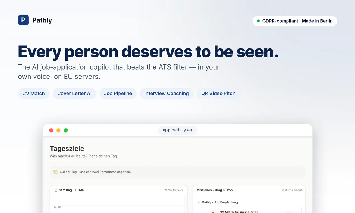Viewport: 355px width, 213px height.
Task: Click the Tagesziele heading
Action: coord(67,149)
